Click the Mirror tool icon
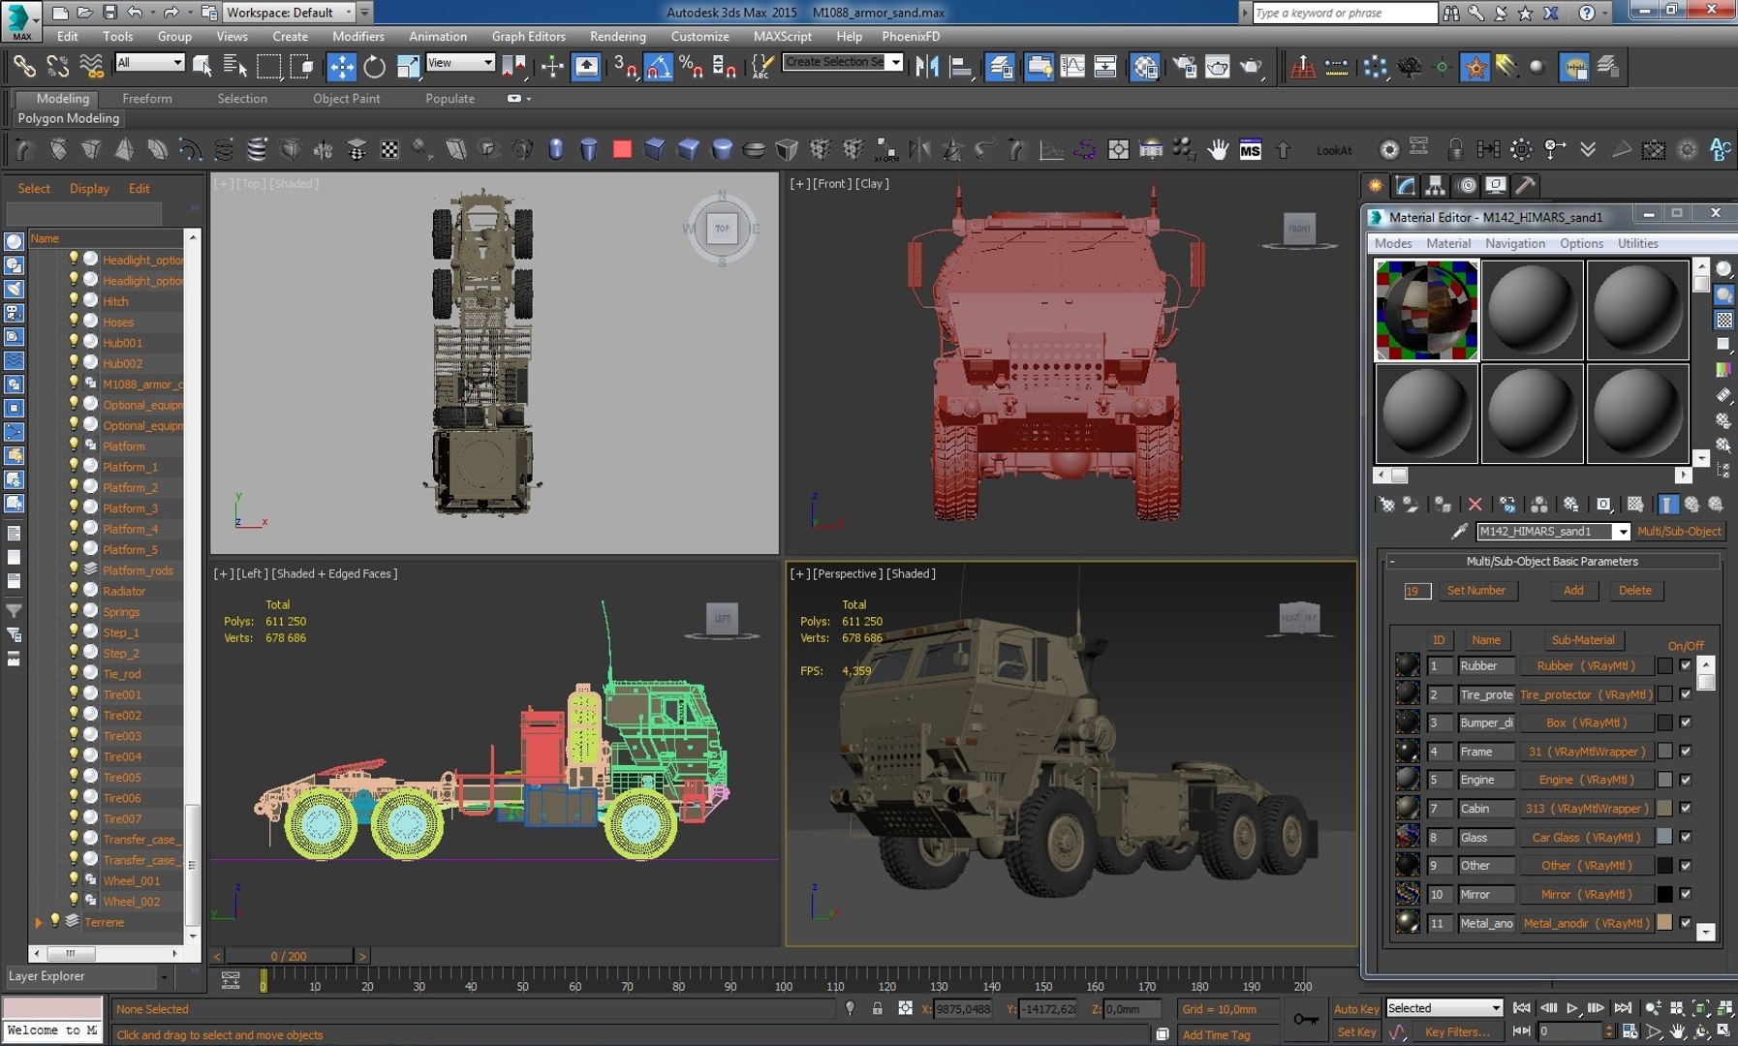This screenshot has width=1738, height=1046. click(x=927, y=67)
